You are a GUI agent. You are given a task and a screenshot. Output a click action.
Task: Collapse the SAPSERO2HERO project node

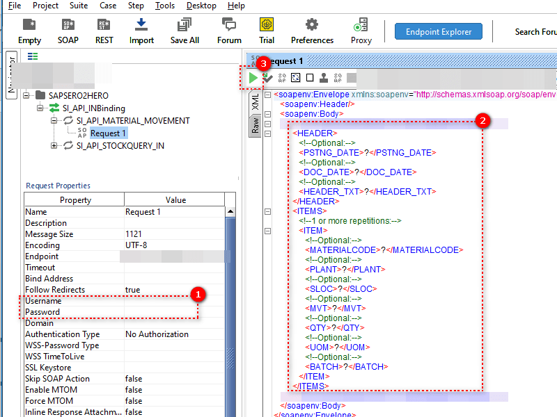[26, 95]
